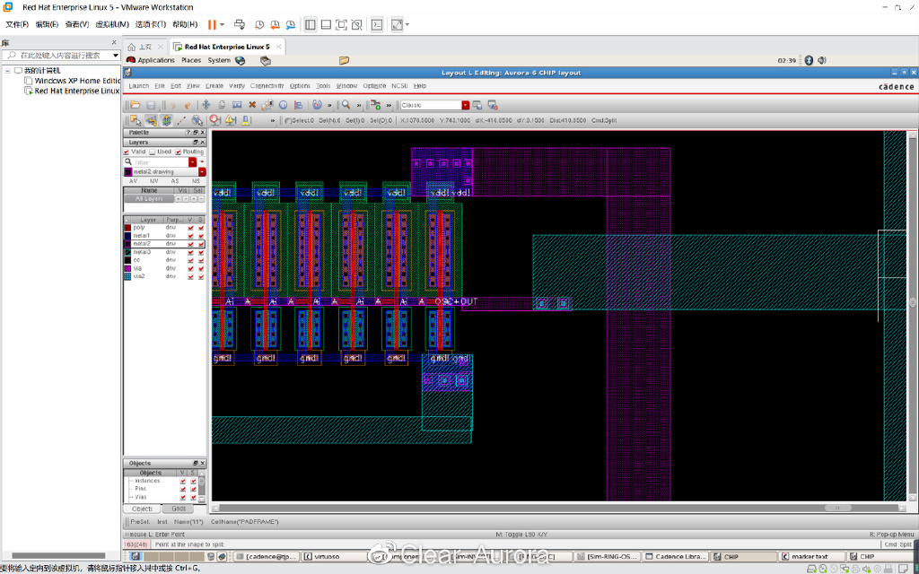The width and height of the screenshot is (919, 574).
Task: Switch to the Grids tab
Action: (179, 509)
